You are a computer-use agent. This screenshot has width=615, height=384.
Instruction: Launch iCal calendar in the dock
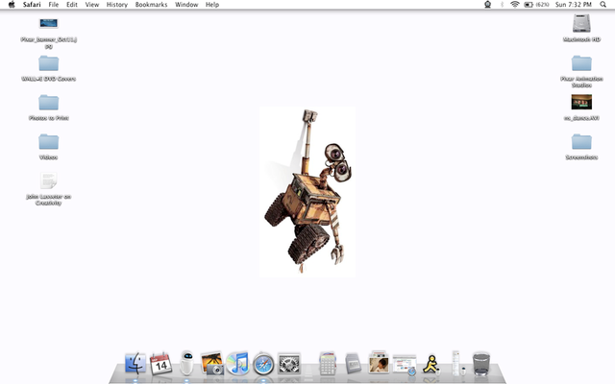[160, 364]
